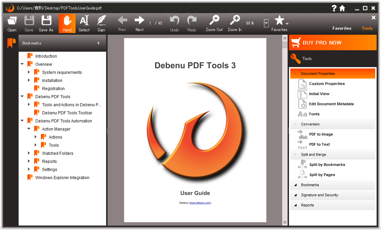Click the document scroll down button
Viewport: 381px width, 230px height.
(285, 222)
